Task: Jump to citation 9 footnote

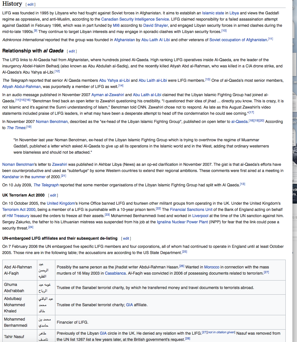Action: click(x=36, y=30)
